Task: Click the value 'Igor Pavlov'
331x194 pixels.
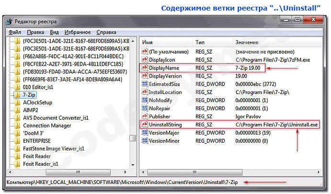Action: [x=248, y=116]
